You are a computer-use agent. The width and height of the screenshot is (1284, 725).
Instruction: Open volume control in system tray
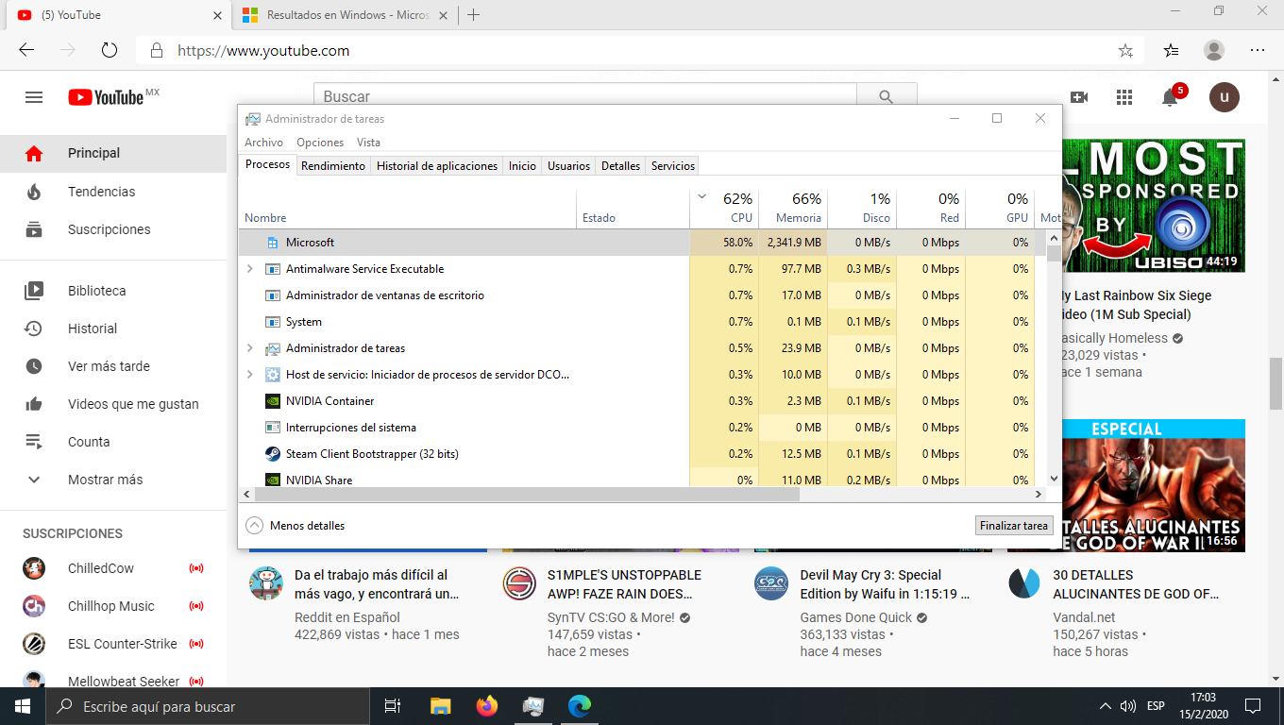[x=1127, y=706]
